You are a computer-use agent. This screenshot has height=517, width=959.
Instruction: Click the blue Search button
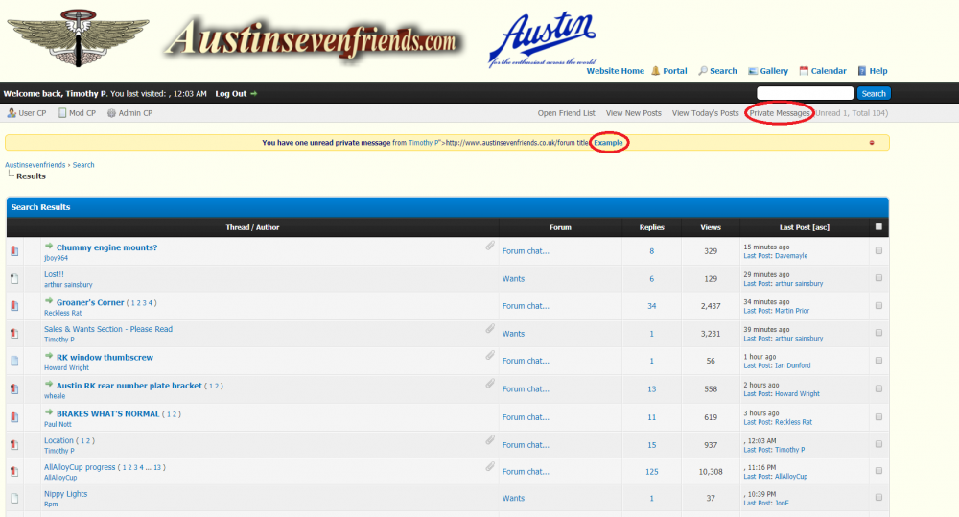(x=874, y=94)
